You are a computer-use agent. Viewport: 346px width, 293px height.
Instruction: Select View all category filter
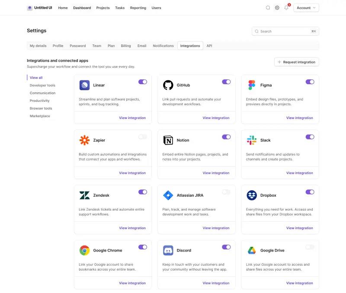tap(36, 78)
